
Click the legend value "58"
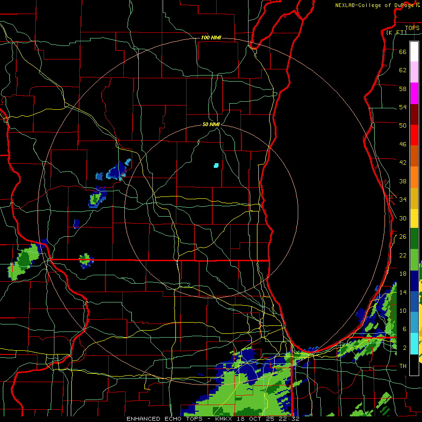point(403,89)
